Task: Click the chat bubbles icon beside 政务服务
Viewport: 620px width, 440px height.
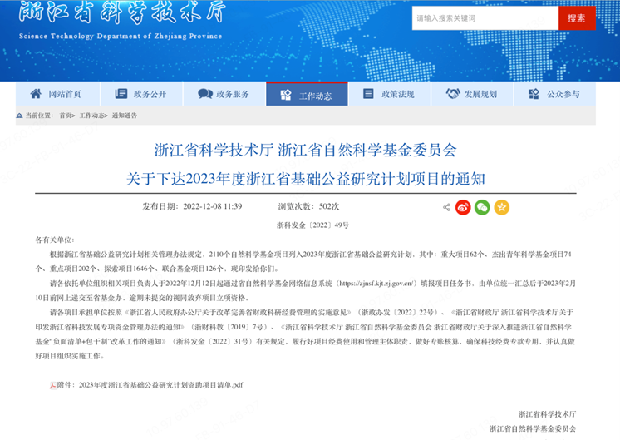Action: tap(205, 94)
